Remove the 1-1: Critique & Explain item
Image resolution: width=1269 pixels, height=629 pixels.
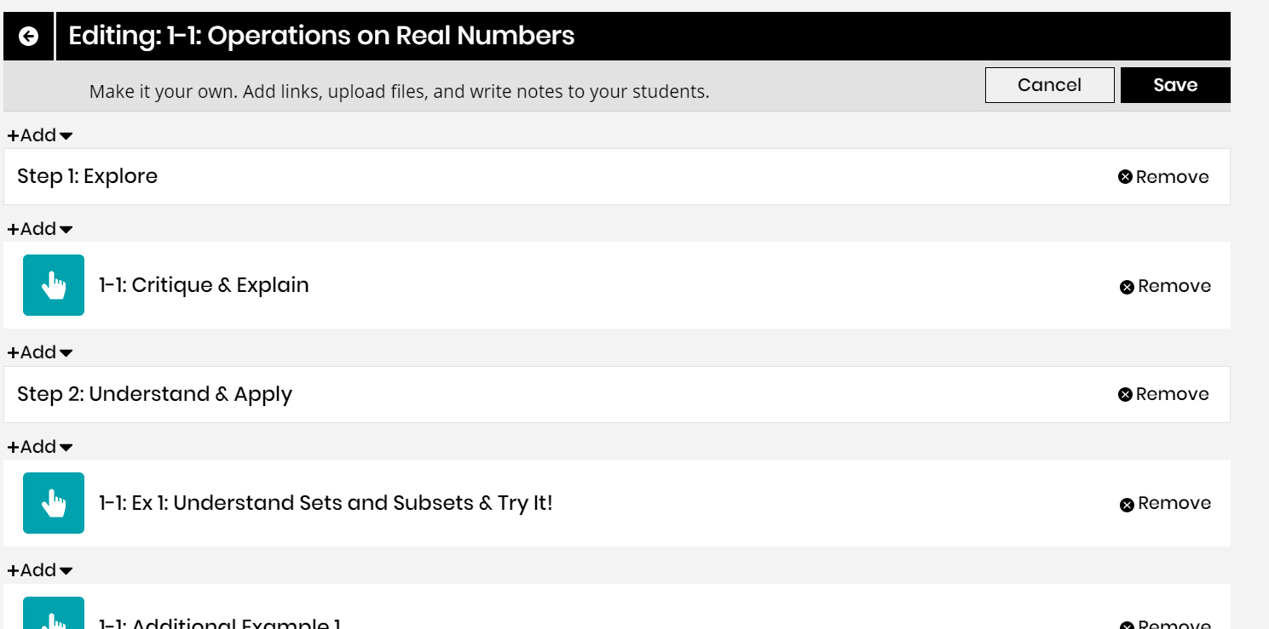pyautogui.click(x=1165, y=286)
